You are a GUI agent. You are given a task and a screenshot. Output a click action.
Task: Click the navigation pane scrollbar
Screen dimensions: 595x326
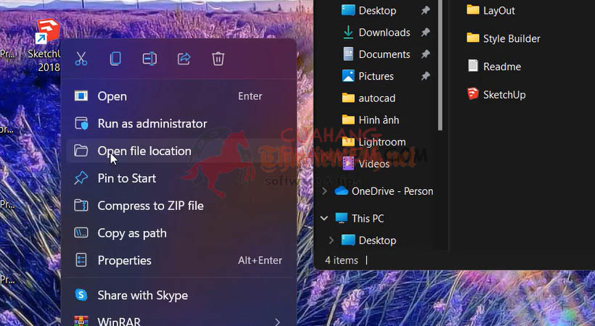click(440, 65)
